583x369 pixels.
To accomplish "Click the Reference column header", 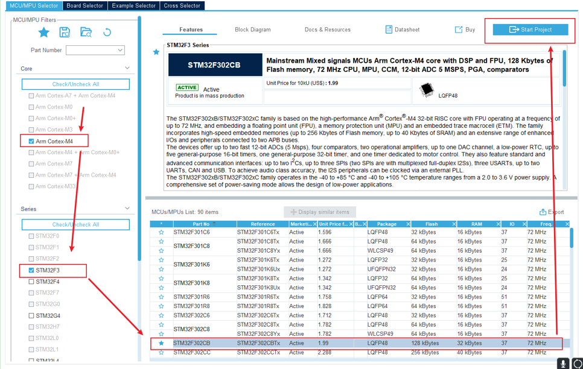I will (263, 224).
